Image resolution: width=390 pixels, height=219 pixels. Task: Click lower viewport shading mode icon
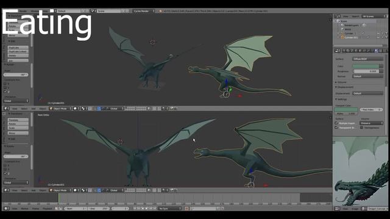click(x=76, y=190)
